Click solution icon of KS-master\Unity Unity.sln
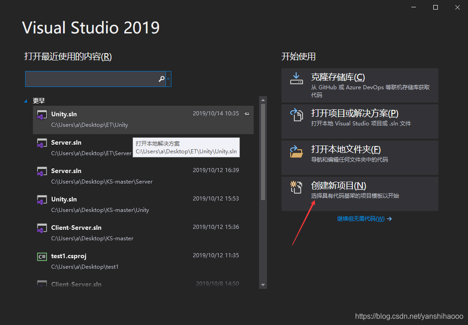Image resolution: width=468 pixels, height=325 pixels. 42,200
